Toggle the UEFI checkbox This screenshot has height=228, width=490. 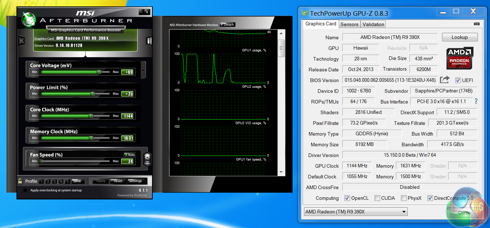(x=458, y=80)
